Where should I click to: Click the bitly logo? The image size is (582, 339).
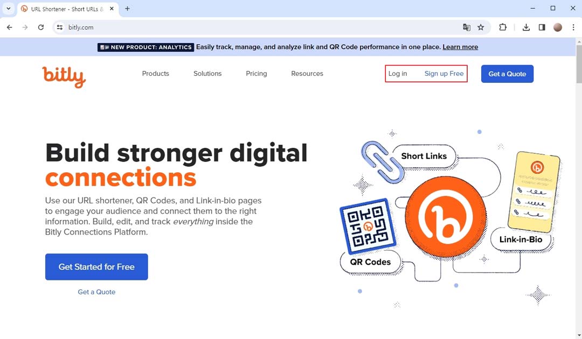(x=64, y=77)
